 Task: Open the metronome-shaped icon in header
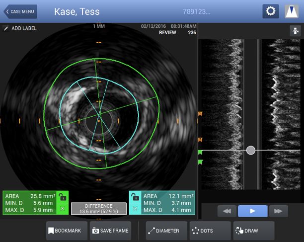(x=292, y=11)
